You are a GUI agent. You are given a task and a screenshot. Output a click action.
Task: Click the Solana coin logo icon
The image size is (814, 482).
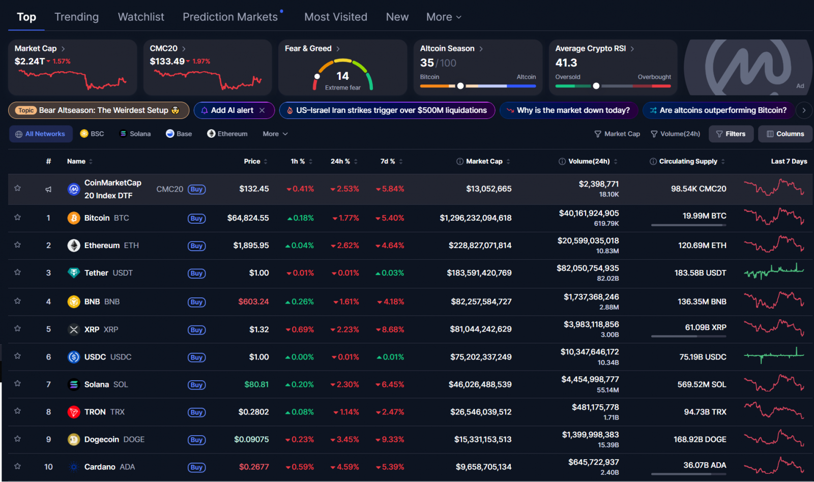click(x=74, y=385)
